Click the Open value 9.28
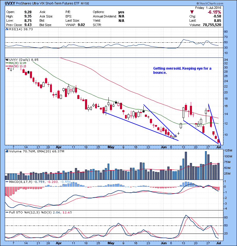The width and height of the screenshot is (237, 246). pyautogui.click(x=28, y=12)
